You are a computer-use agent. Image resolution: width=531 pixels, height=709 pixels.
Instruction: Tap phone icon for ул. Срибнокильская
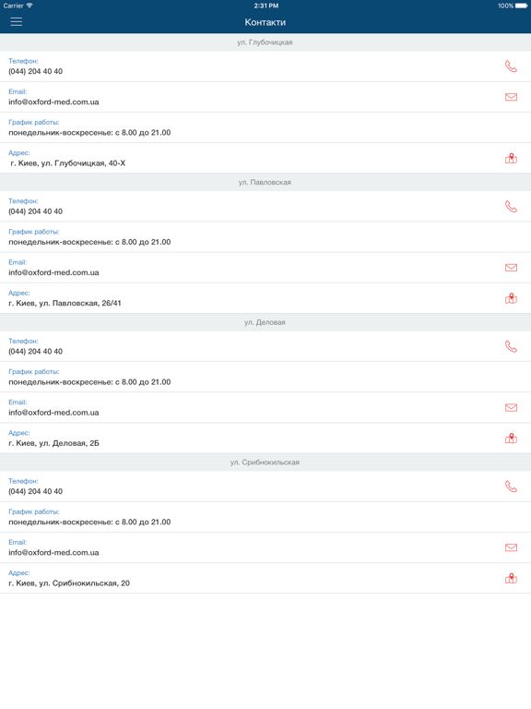point(511,487)
